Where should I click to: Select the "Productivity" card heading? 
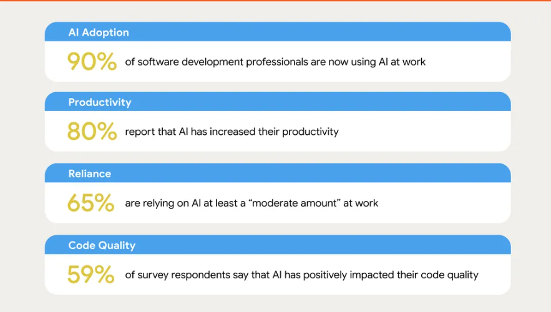point(100,102)
